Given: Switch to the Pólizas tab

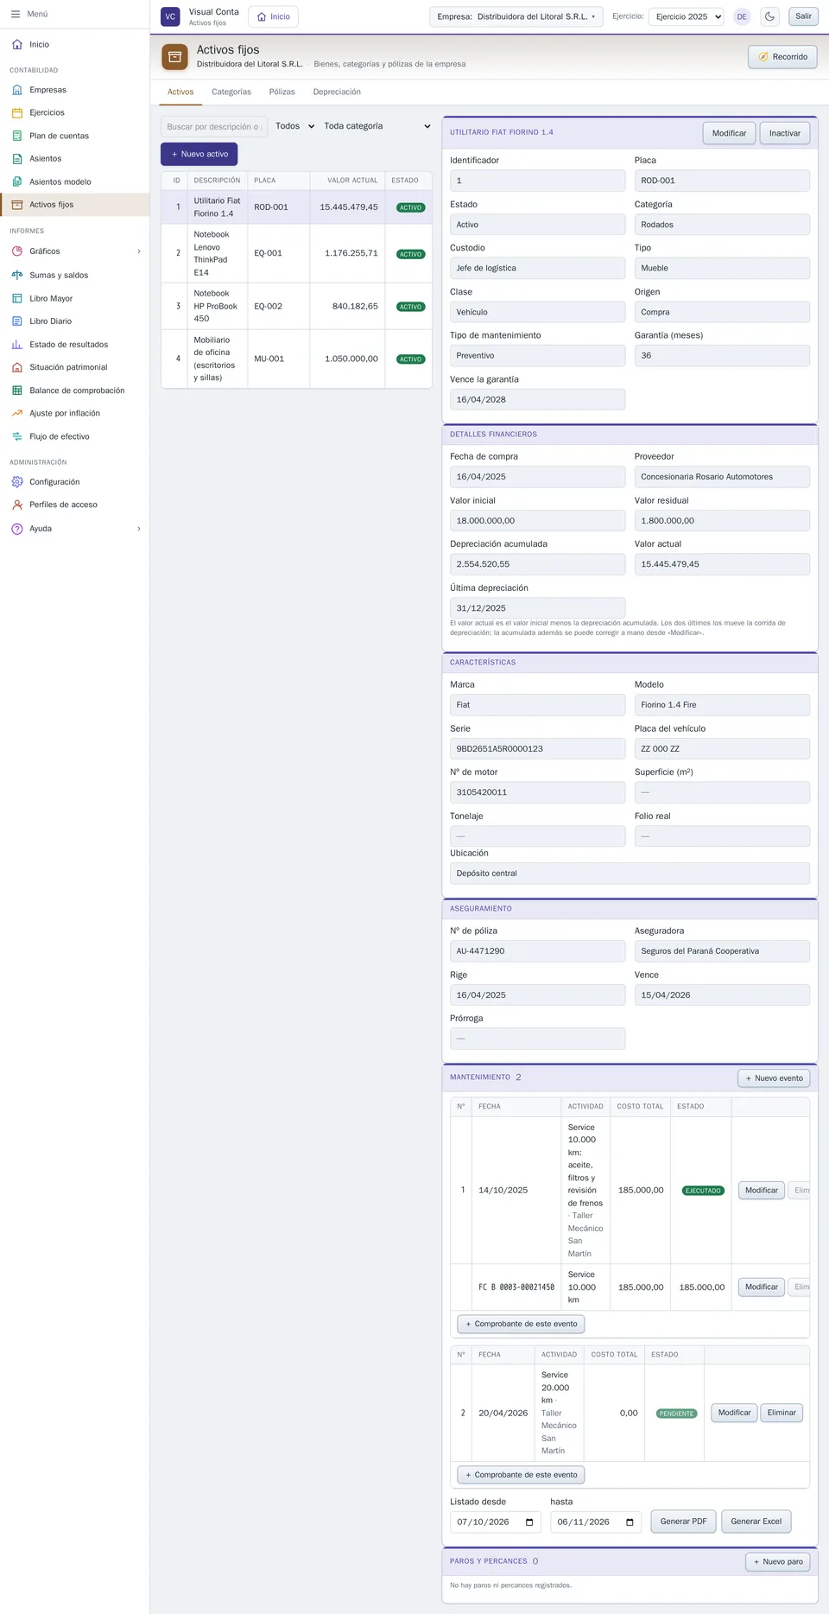Looking at the screenshot, I should (x=282, y=92).
